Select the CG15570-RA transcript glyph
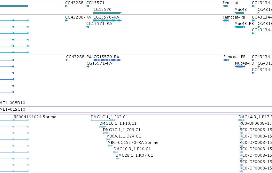Viewport: 272px width, 173px height. coord(107,20)
